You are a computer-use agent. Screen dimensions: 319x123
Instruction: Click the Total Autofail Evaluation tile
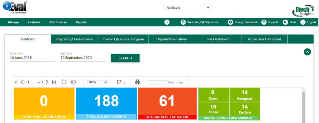[x=167, y=103]
